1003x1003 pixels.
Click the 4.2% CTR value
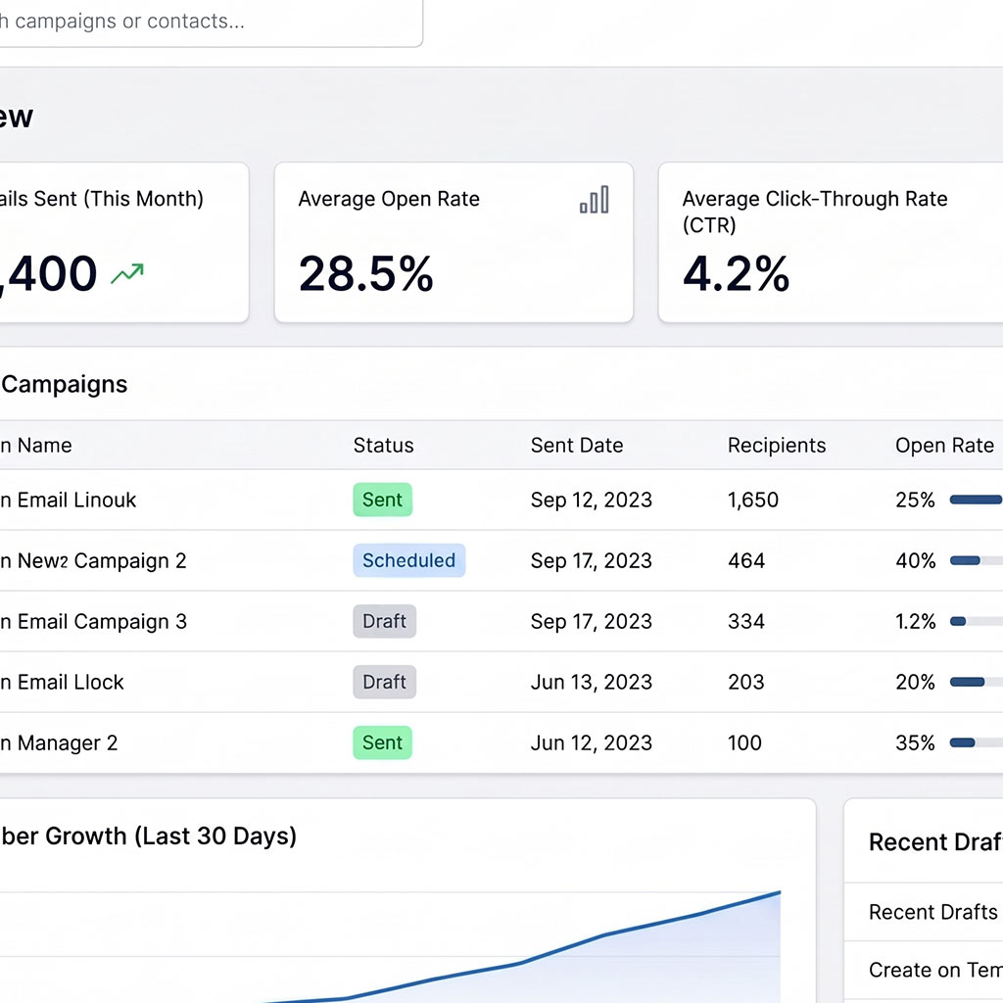[736, 274]
